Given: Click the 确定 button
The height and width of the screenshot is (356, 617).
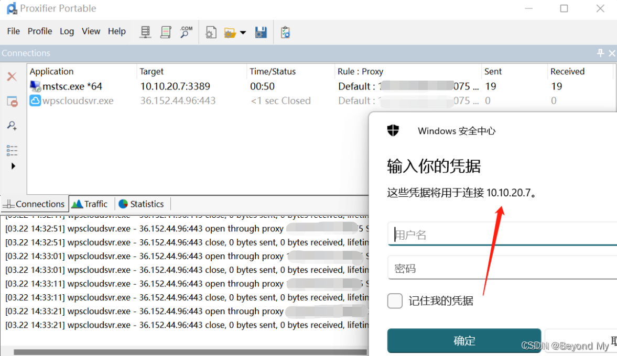Looking at the screenshot, I should coord(464,341).
